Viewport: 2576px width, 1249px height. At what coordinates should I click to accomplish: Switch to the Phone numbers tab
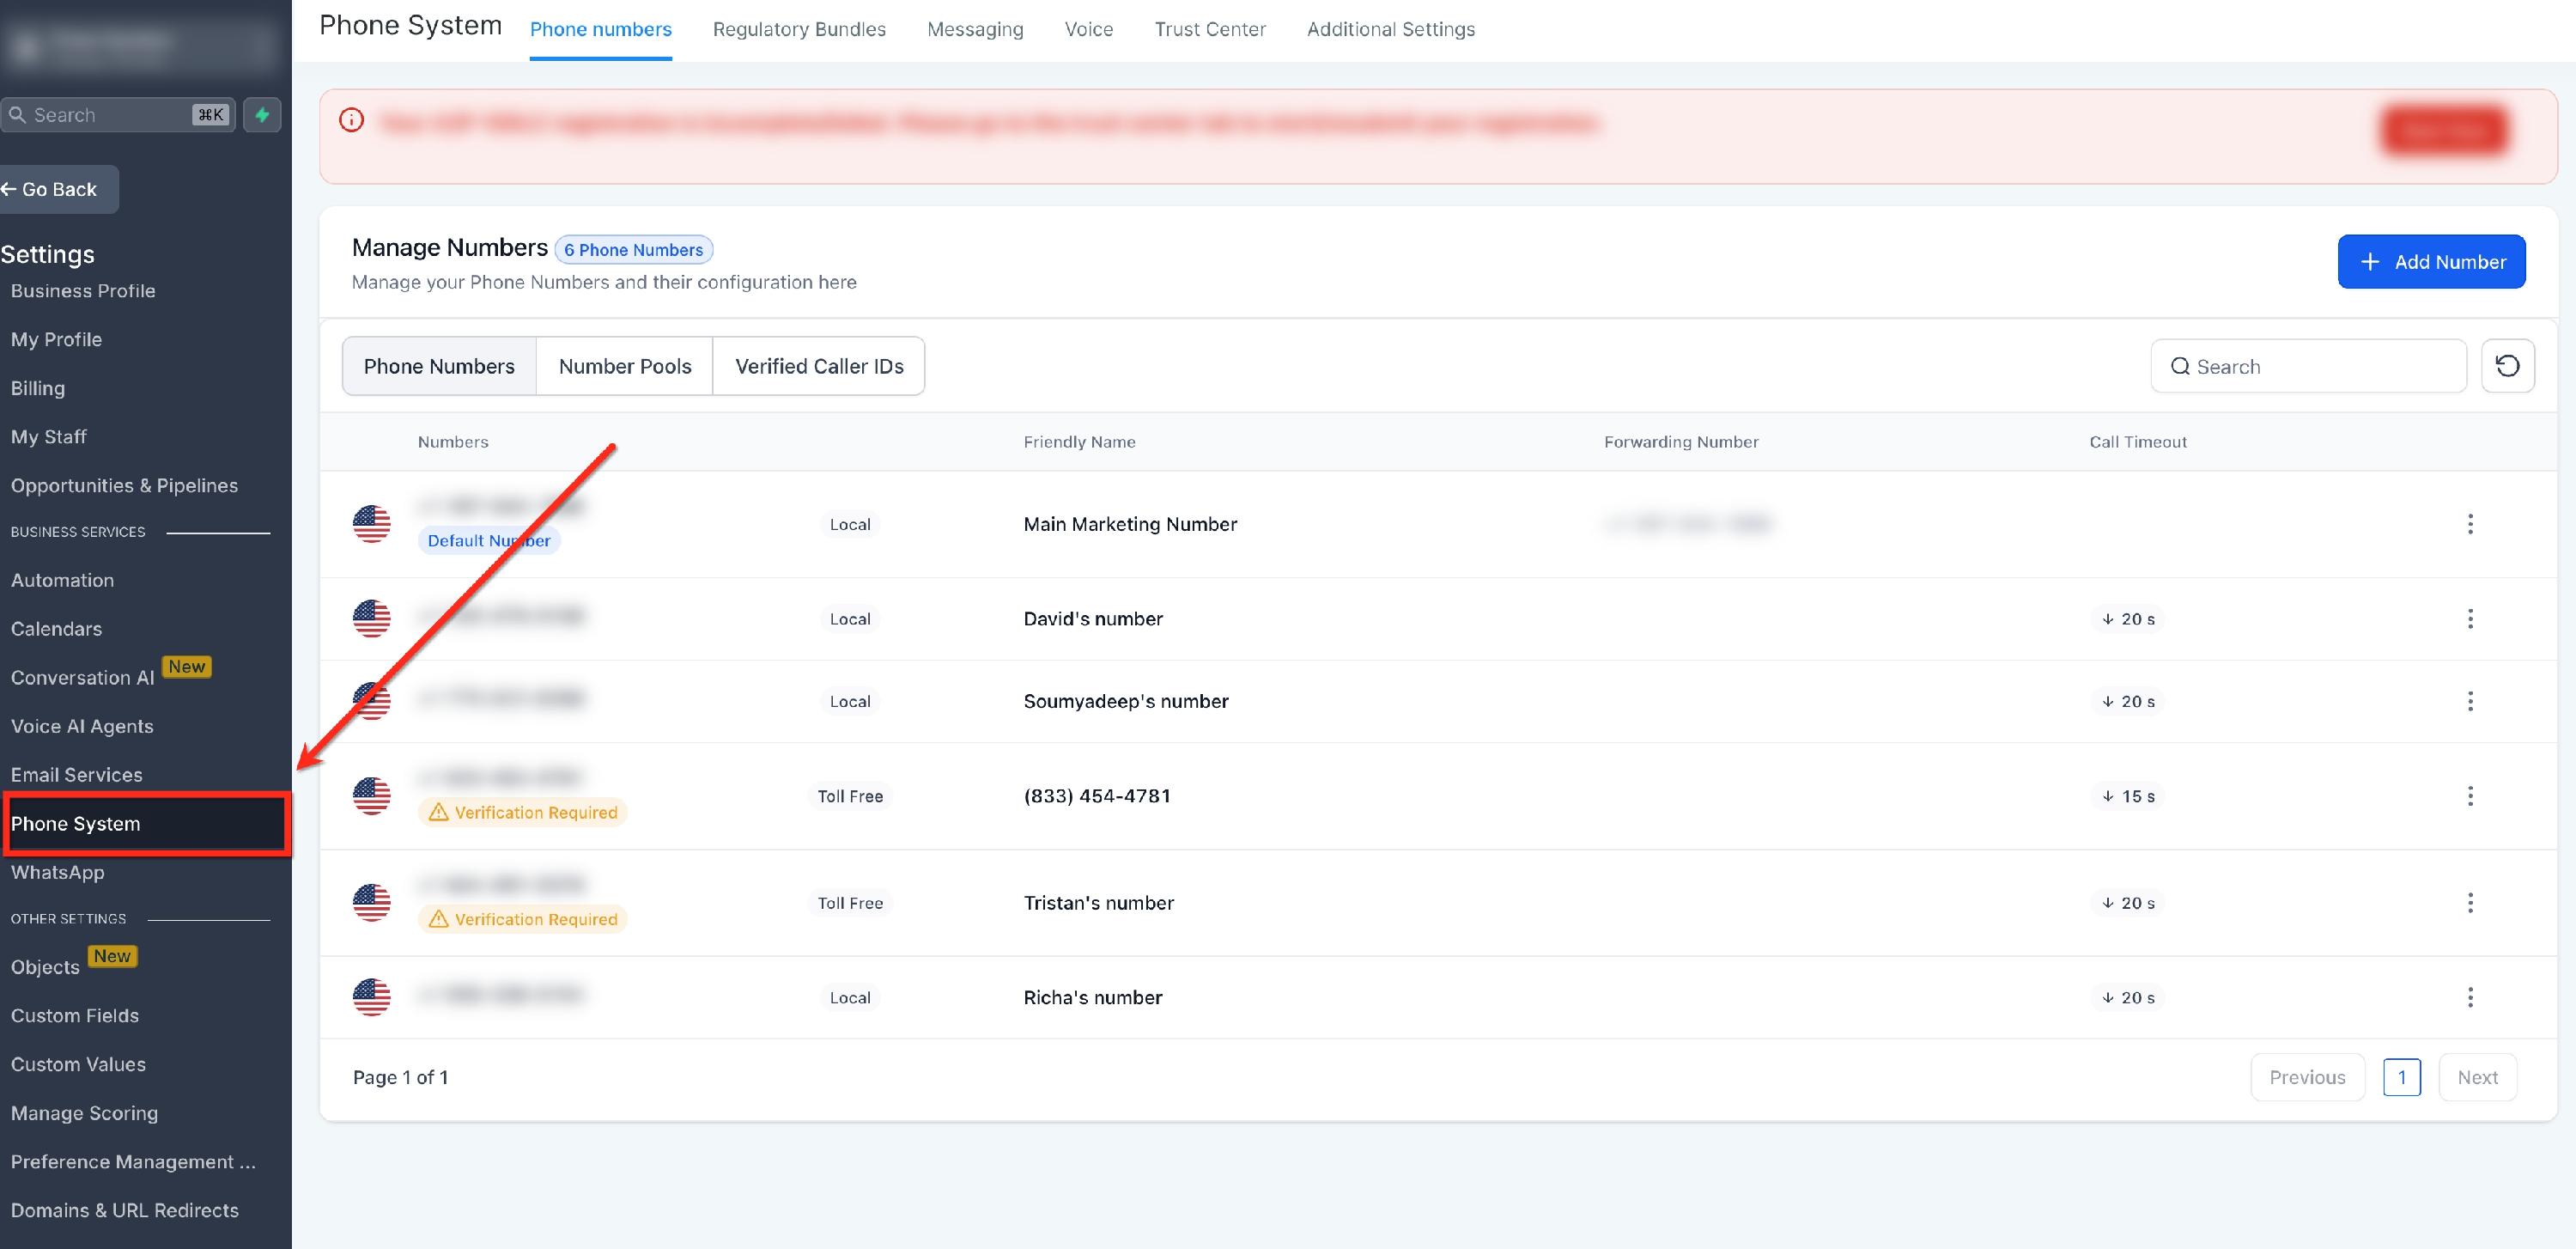(601, 29)
